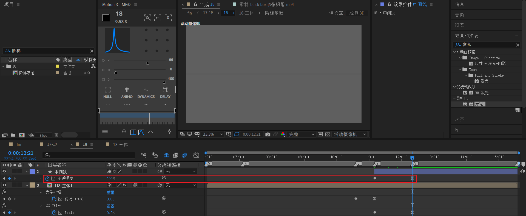Click the 经典 3D renderer button
This screenshot has width=526, height=216.
(357, 13)
